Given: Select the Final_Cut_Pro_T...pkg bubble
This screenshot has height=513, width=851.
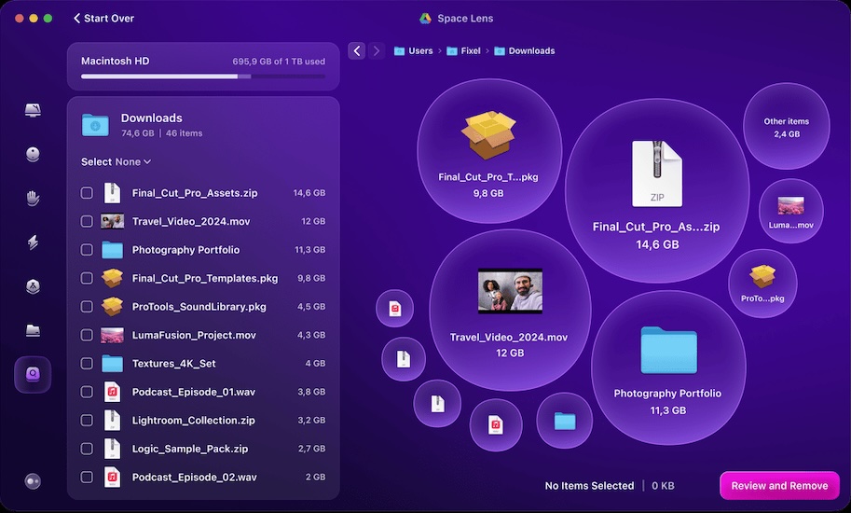Looking at the screenshot, I should coord(489,151).
